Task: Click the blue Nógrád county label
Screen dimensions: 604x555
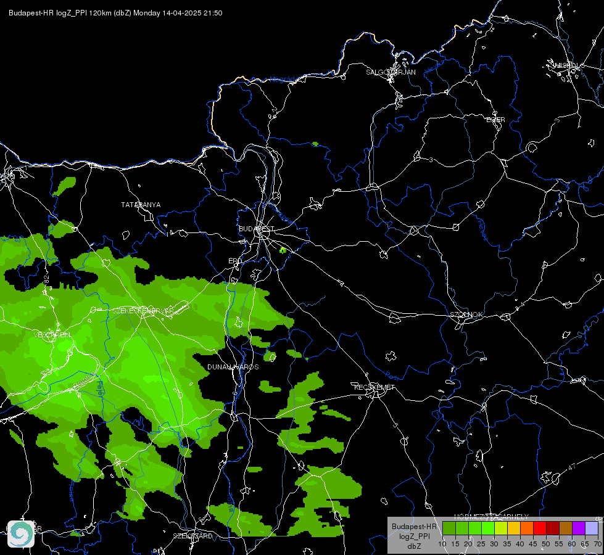Action: coord(283,80)
